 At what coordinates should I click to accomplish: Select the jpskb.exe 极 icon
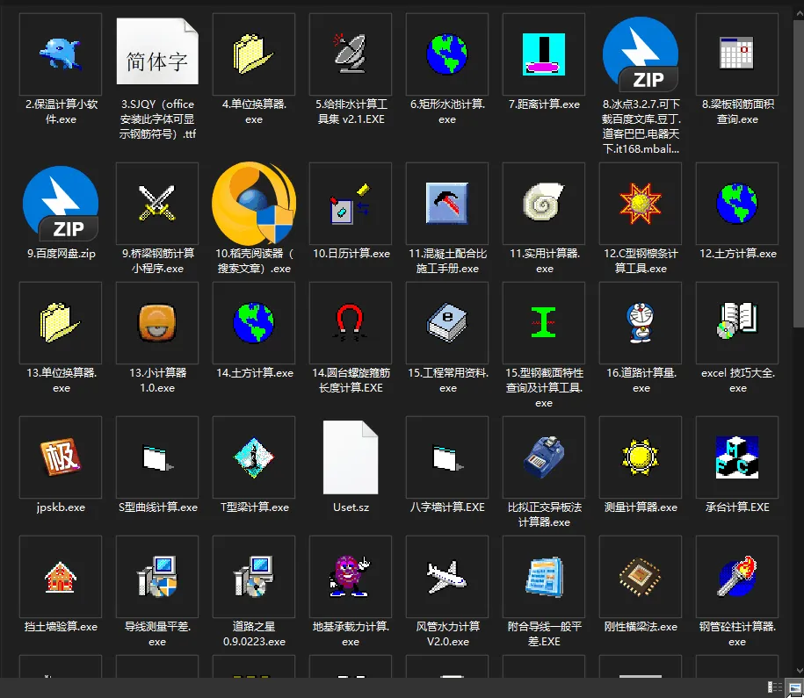coord(61,457)
